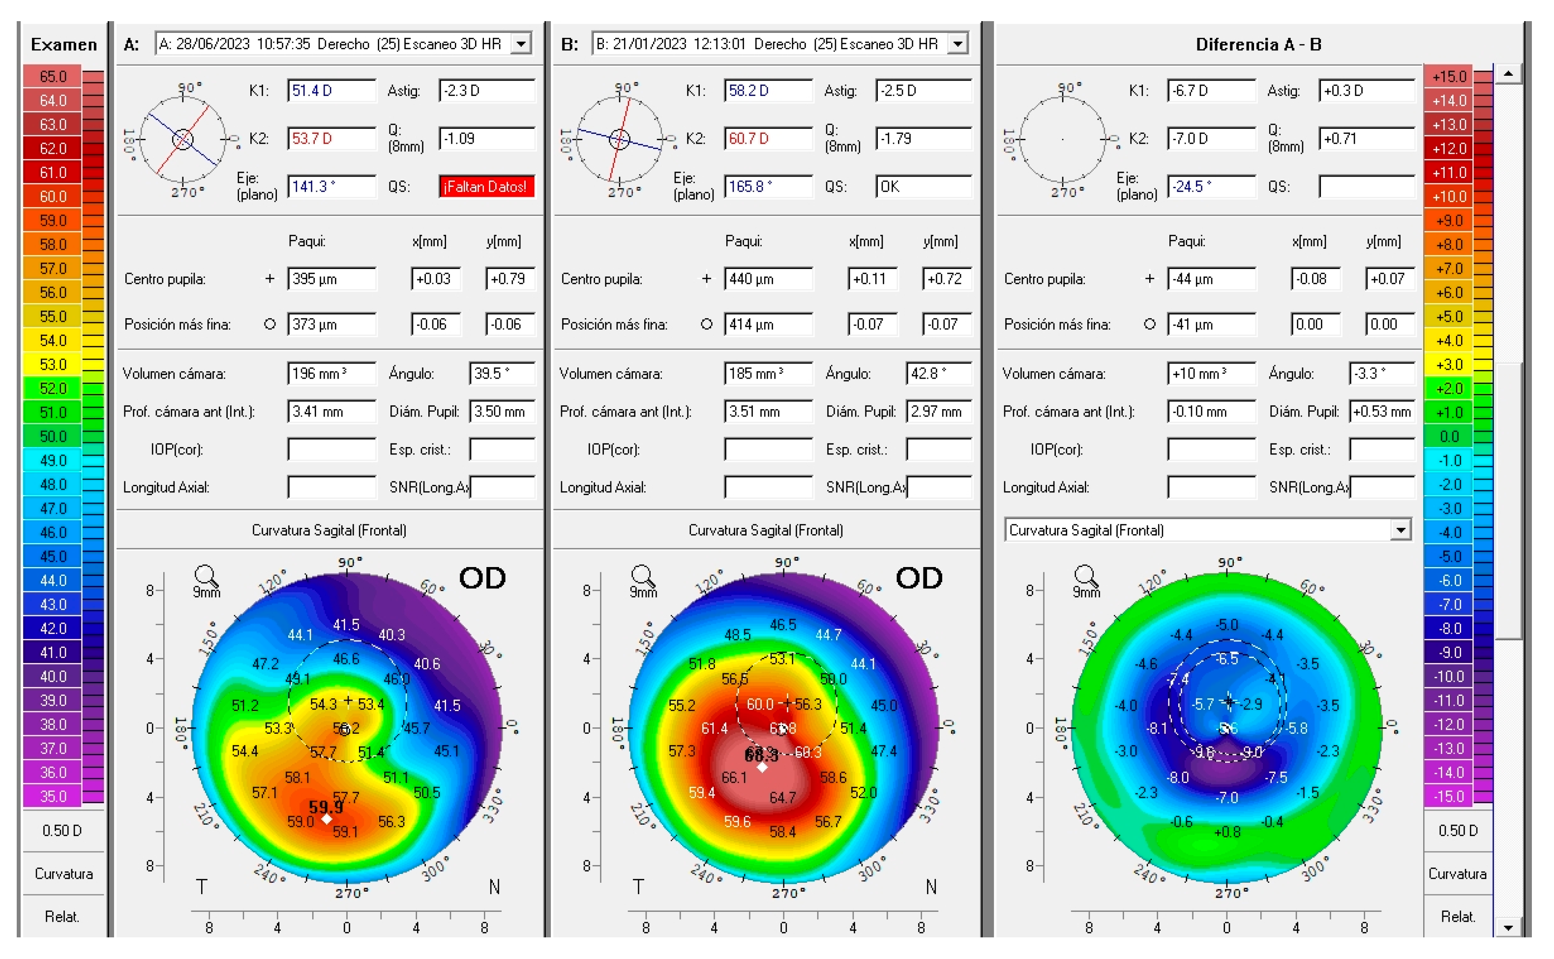1554x959 pixels.
Task: Click white diamond marker on map A
Action: (327, 819)
